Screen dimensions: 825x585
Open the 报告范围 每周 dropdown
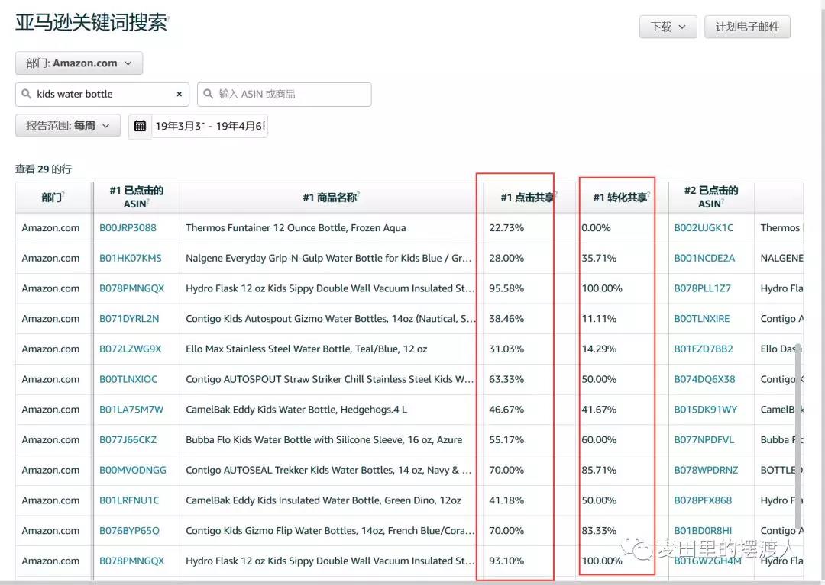click(68, 126)
